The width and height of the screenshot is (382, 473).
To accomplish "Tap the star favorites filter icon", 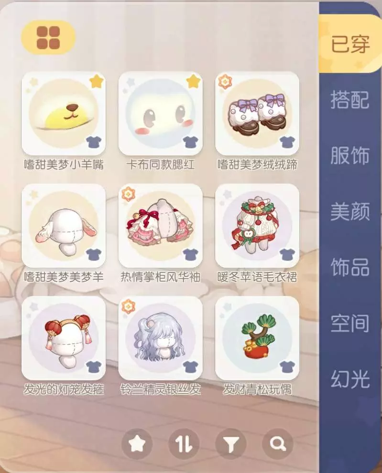I will 137,443.
